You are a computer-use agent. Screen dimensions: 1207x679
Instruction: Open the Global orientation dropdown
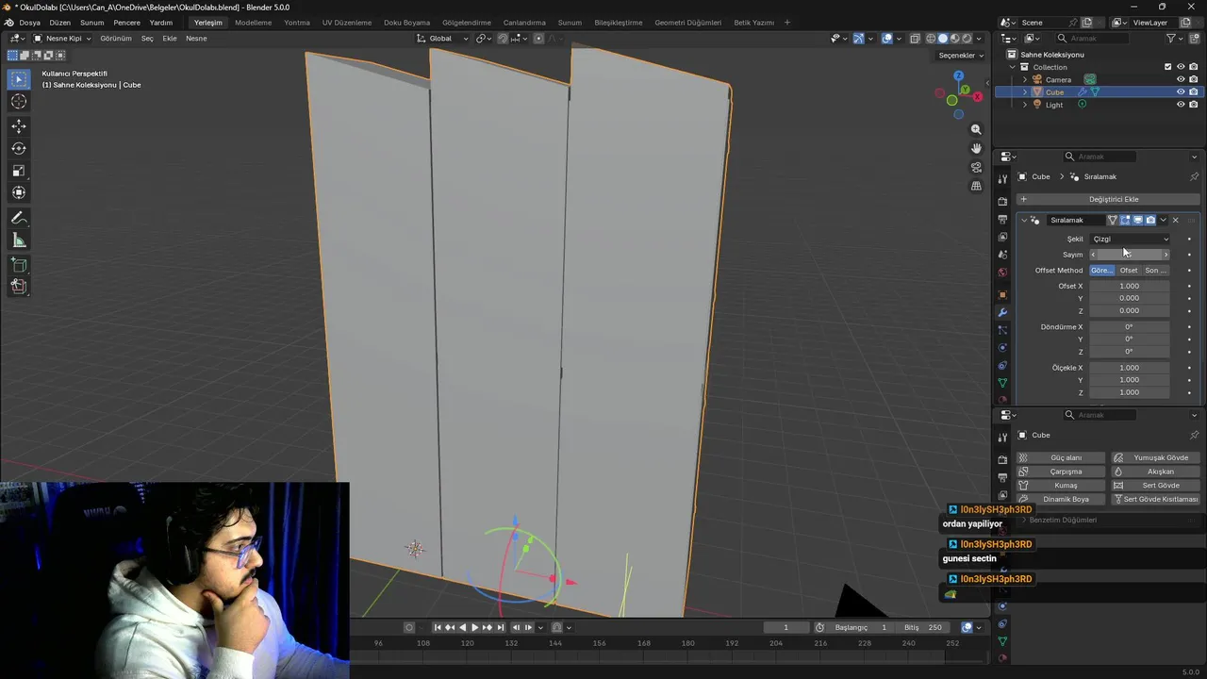(x=442, y=39)
